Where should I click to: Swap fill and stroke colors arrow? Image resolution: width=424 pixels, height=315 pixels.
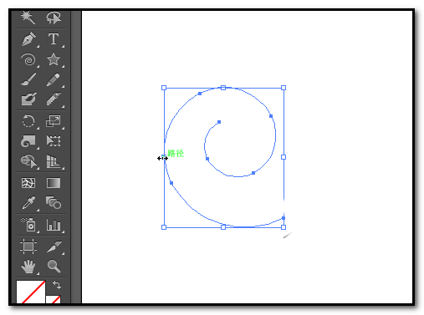point(57,285)
